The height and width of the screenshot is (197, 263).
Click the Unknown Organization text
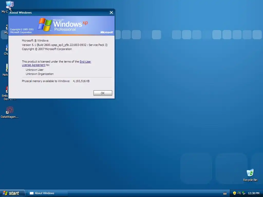click(40, 74)
